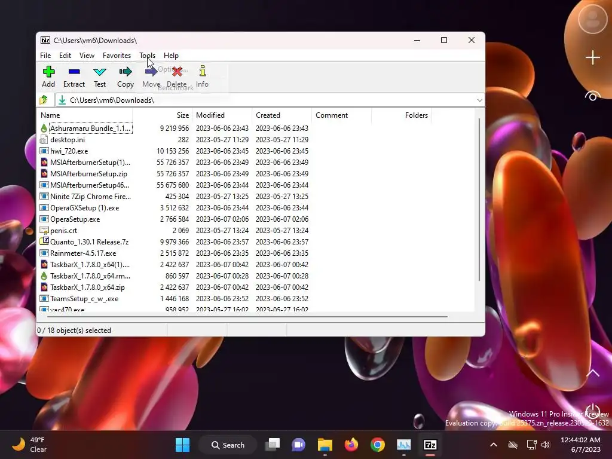The image size is (612, 459).
Task: Click the path address input field
Action: tap(265, 100)
